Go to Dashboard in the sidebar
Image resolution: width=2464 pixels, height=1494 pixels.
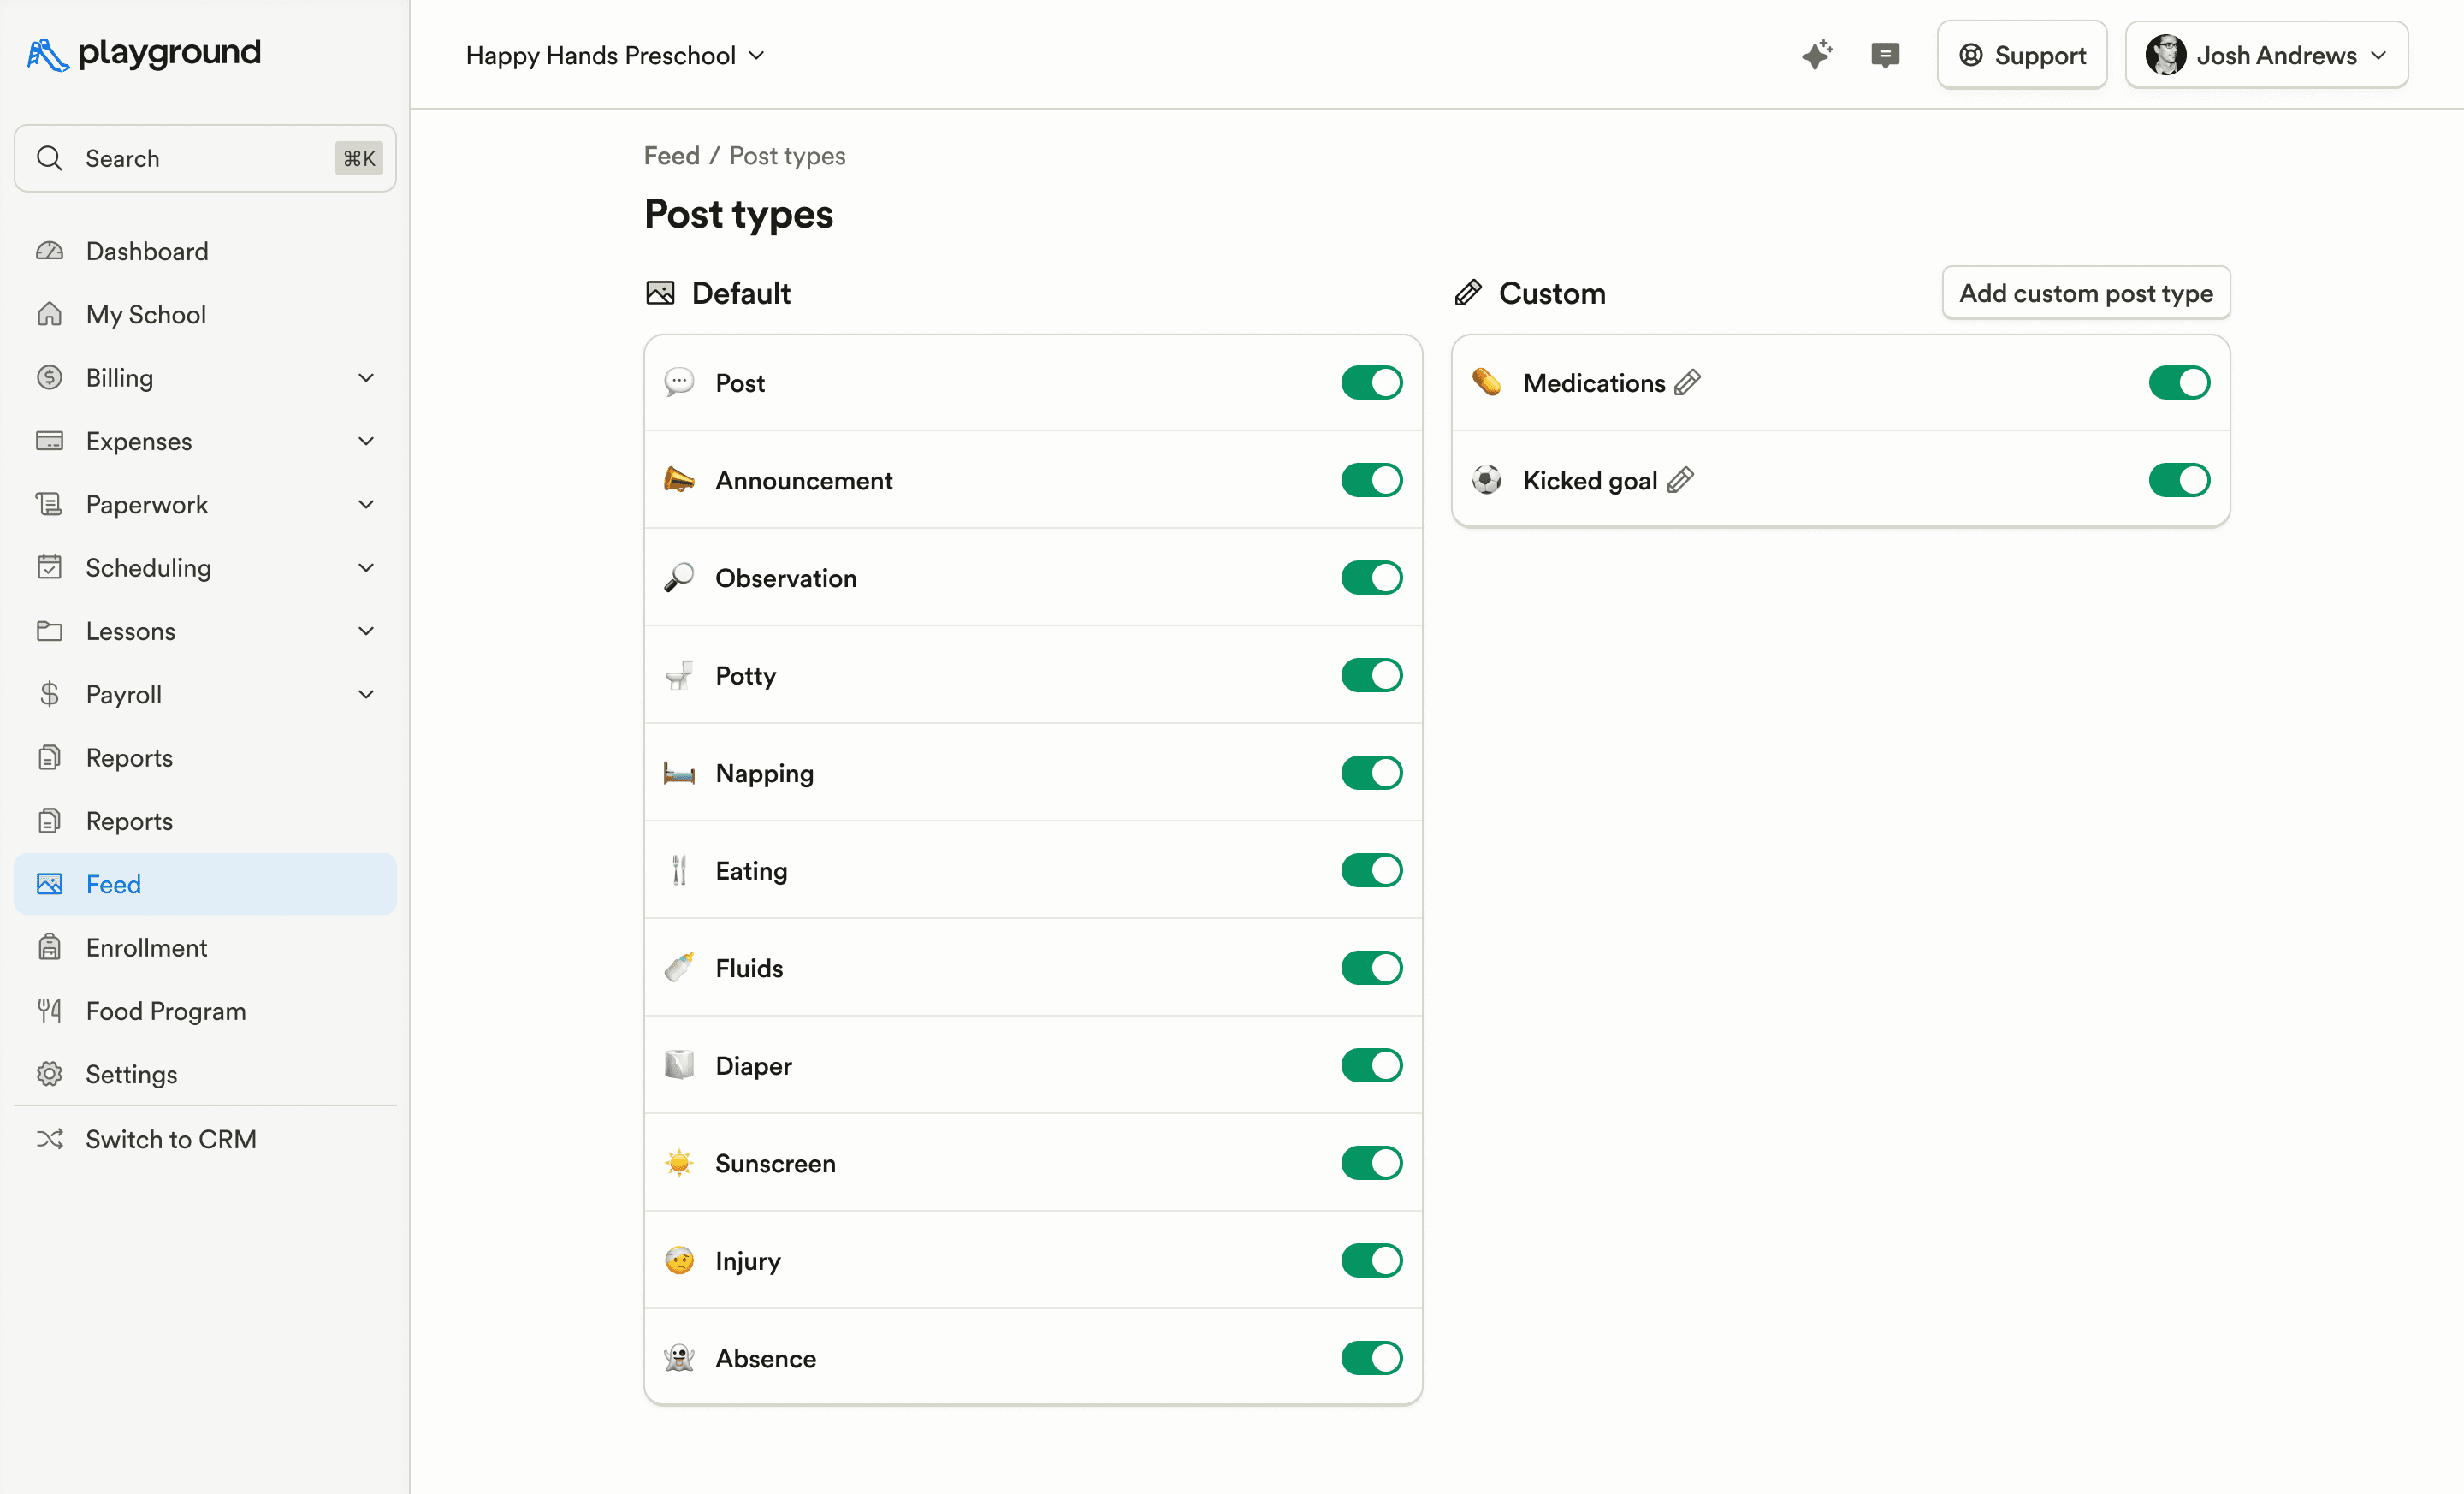[147, 251]
